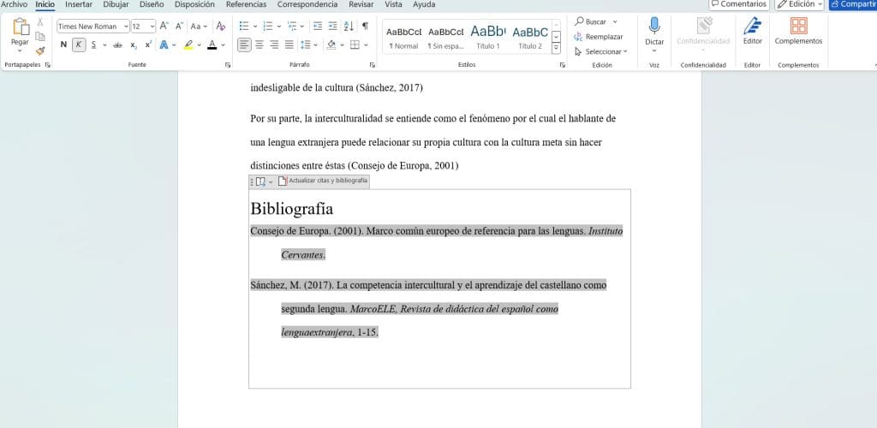Viewport: 877px width, 428px height.
Task: Switch to the Revisar tab
Action: (361, 4)
